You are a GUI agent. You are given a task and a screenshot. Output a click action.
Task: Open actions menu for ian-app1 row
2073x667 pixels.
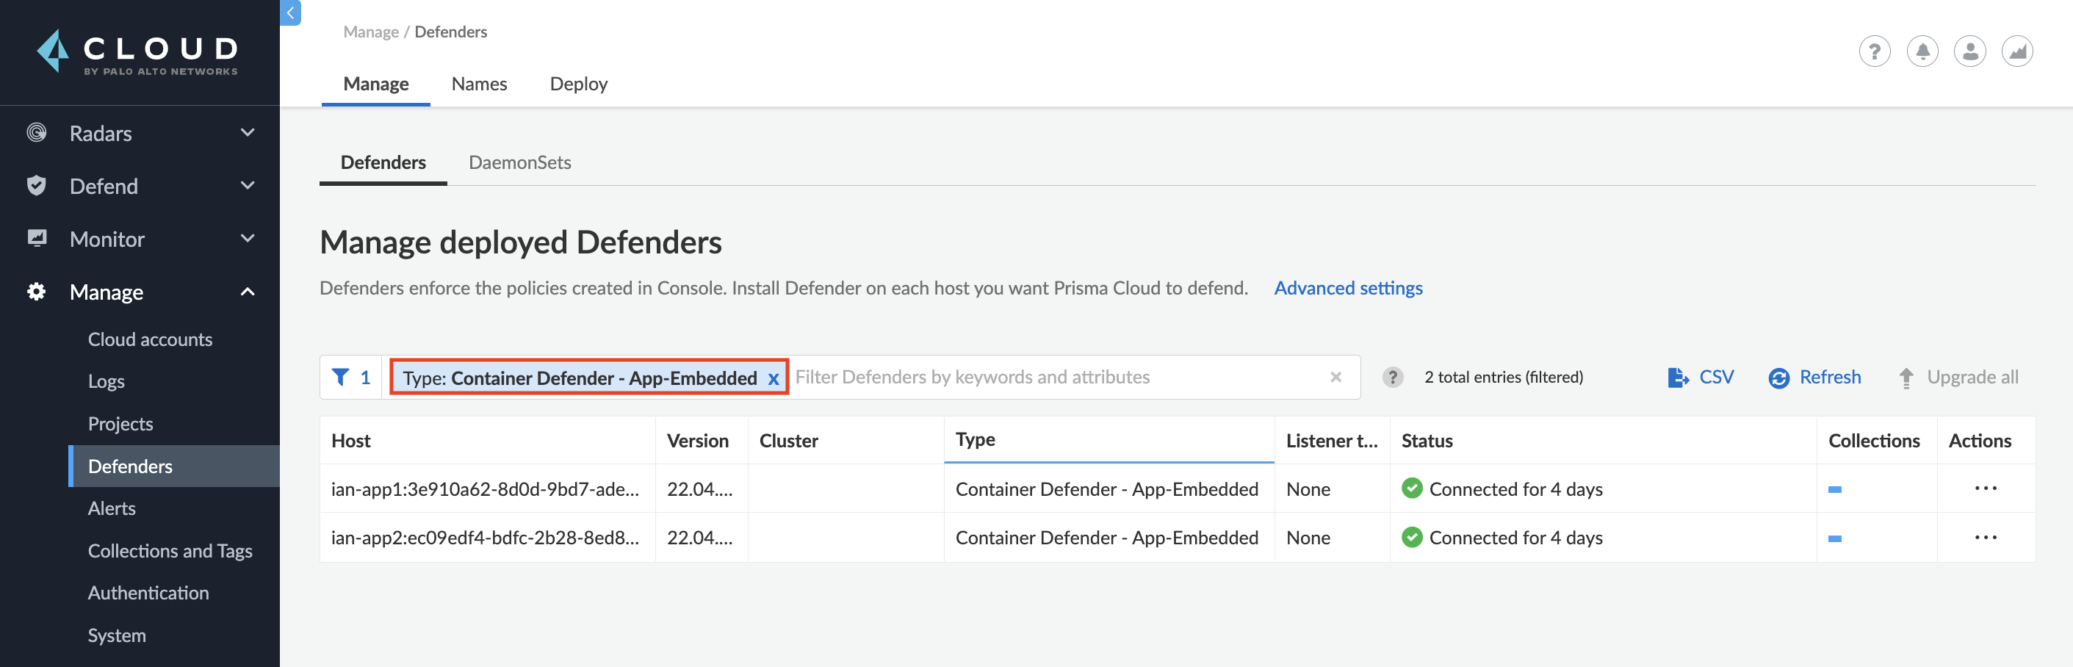pyautogui.click(x=1986, y=488)
